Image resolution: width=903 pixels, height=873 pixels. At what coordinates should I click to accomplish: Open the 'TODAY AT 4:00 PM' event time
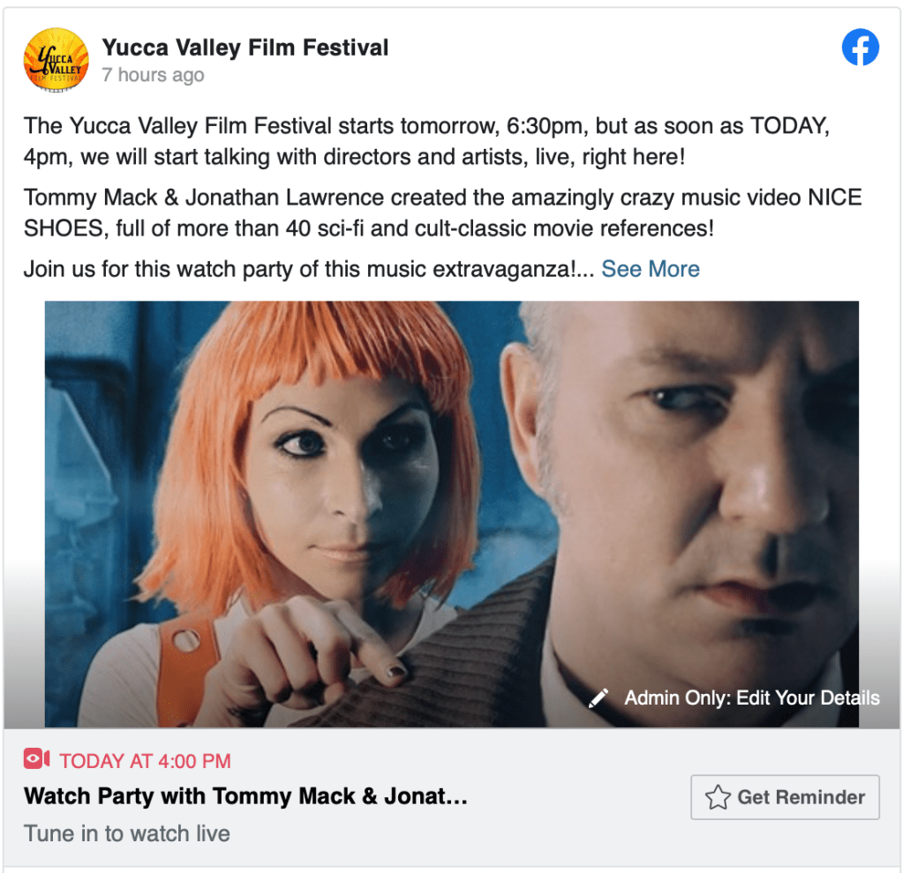click(x=145, y=761)
